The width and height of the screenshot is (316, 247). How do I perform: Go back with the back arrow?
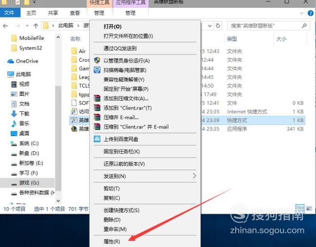(x=6, y=26)
